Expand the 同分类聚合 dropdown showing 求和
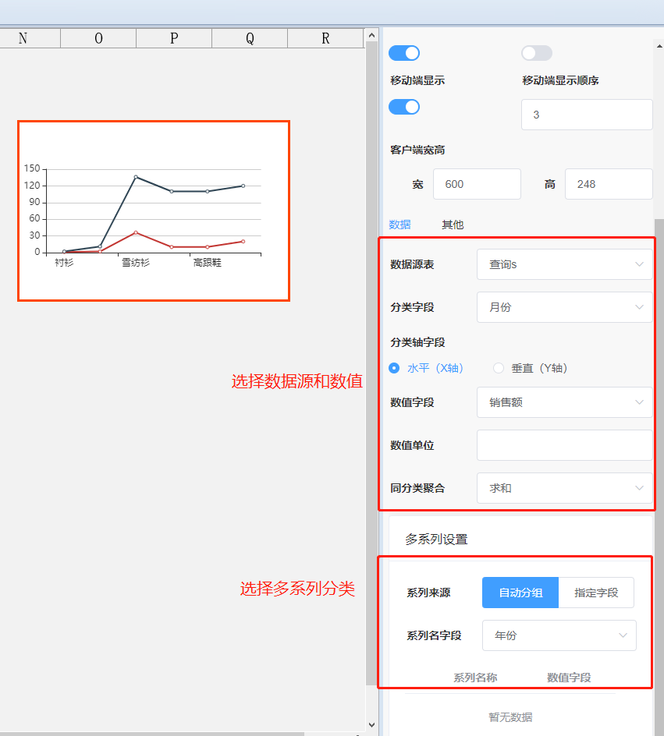 (564, 488)
